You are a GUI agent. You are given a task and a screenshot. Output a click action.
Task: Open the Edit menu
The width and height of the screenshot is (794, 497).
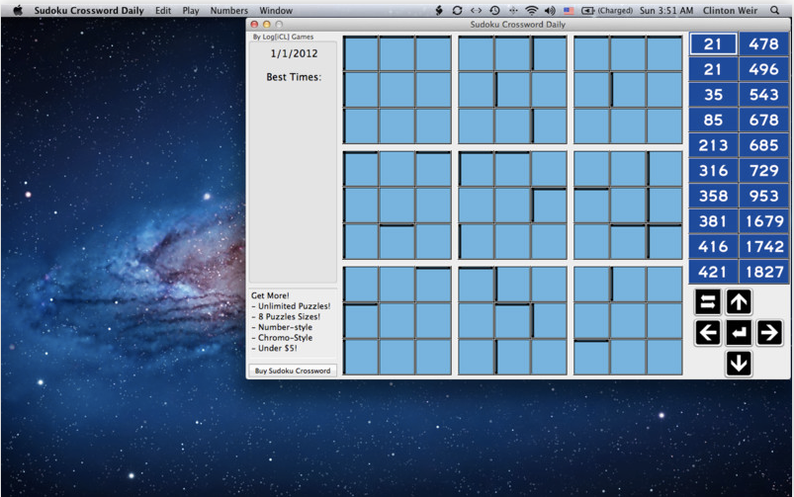click(163, 10)
